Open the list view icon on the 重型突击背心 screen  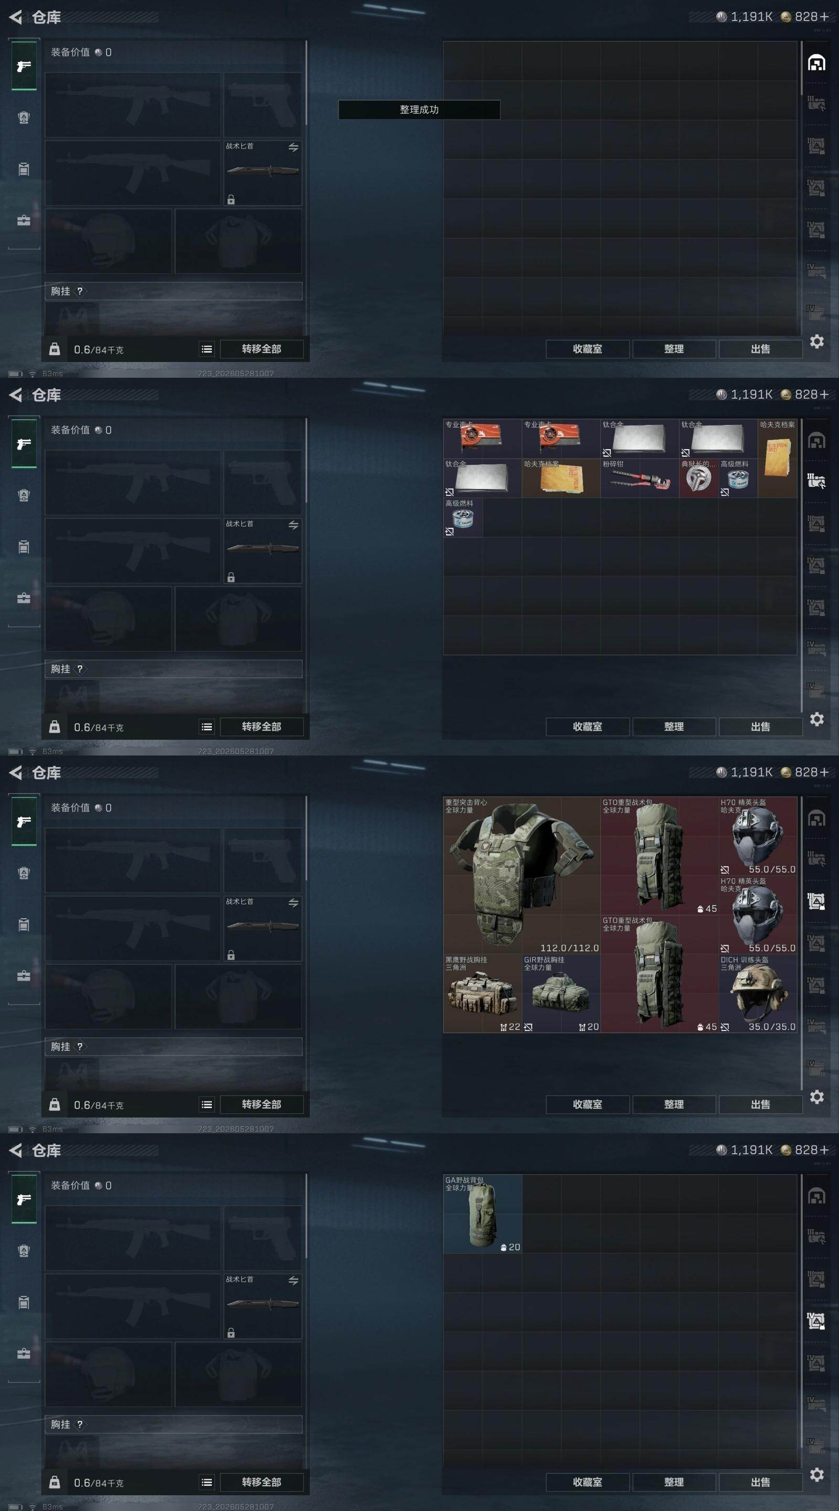(207, 1104)
